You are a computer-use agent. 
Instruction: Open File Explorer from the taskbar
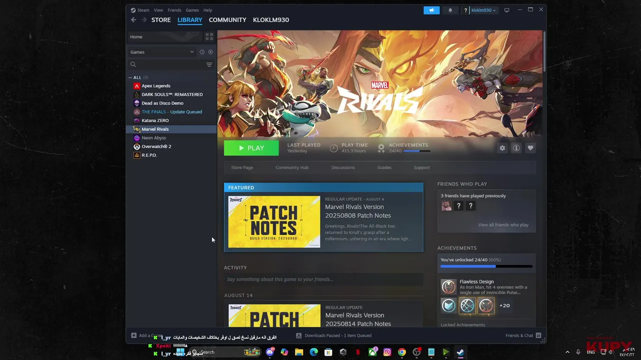tap(299, 352)
